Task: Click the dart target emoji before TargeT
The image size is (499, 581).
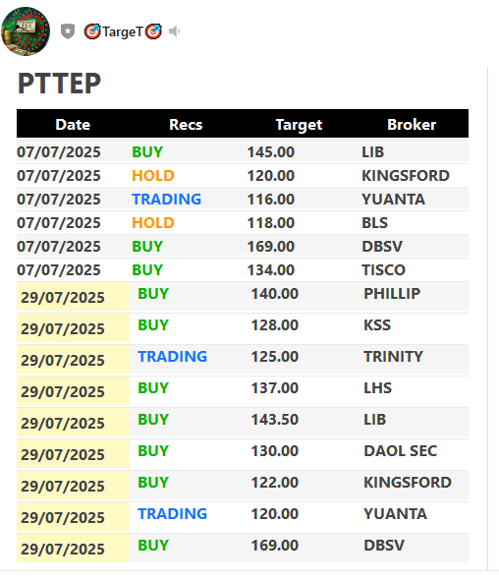Action: coord(92,31)
